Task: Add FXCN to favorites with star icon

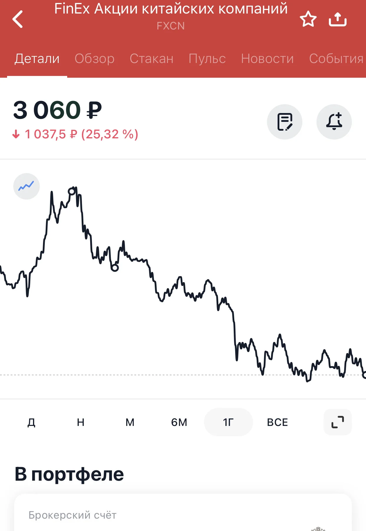Action: point(308,19)
